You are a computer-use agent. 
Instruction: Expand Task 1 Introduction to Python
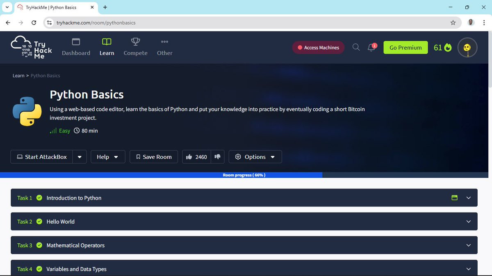click(244, 198)
